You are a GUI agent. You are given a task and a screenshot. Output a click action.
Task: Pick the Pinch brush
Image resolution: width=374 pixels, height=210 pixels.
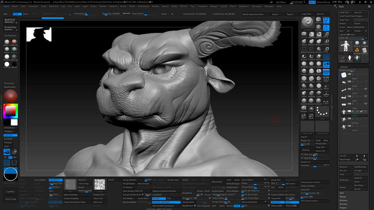(x=304, y=72)
